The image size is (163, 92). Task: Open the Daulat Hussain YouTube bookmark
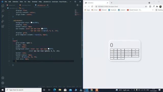[134, 10]
